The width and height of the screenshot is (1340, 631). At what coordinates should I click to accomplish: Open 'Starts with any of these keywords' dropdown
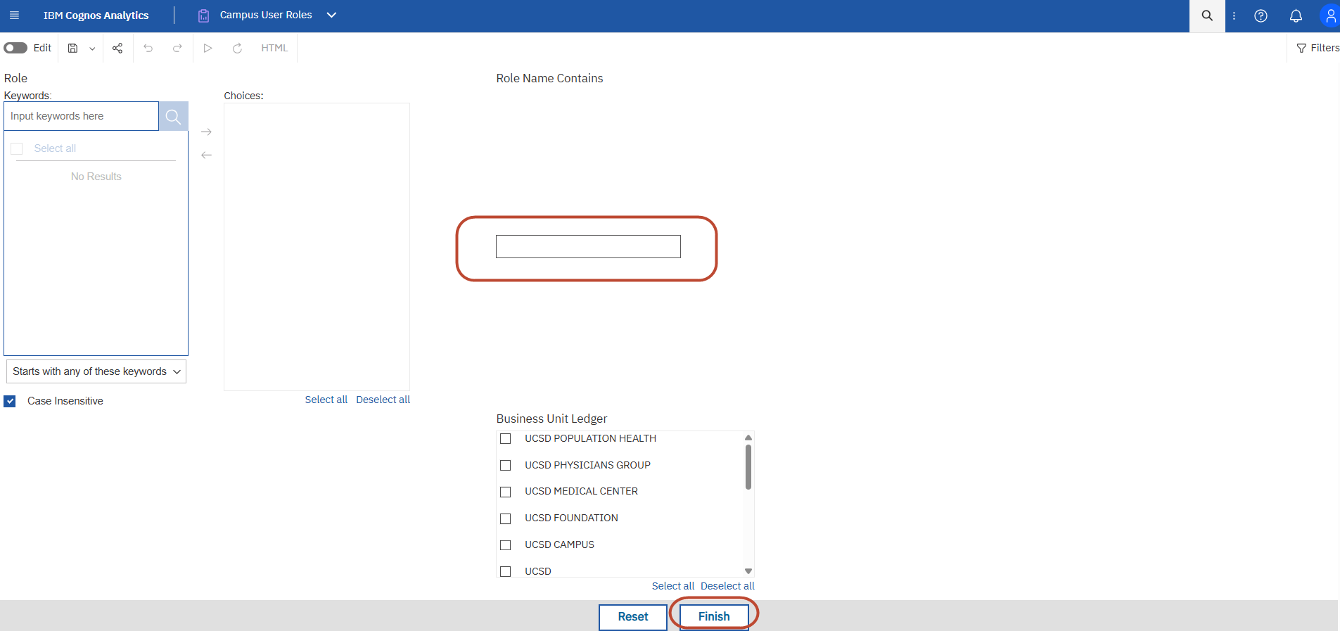coord(96,371)
